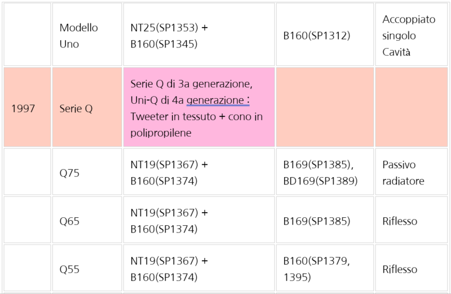Click the NT19(SP1367) cell in Q75 row

tap(198, 173)
